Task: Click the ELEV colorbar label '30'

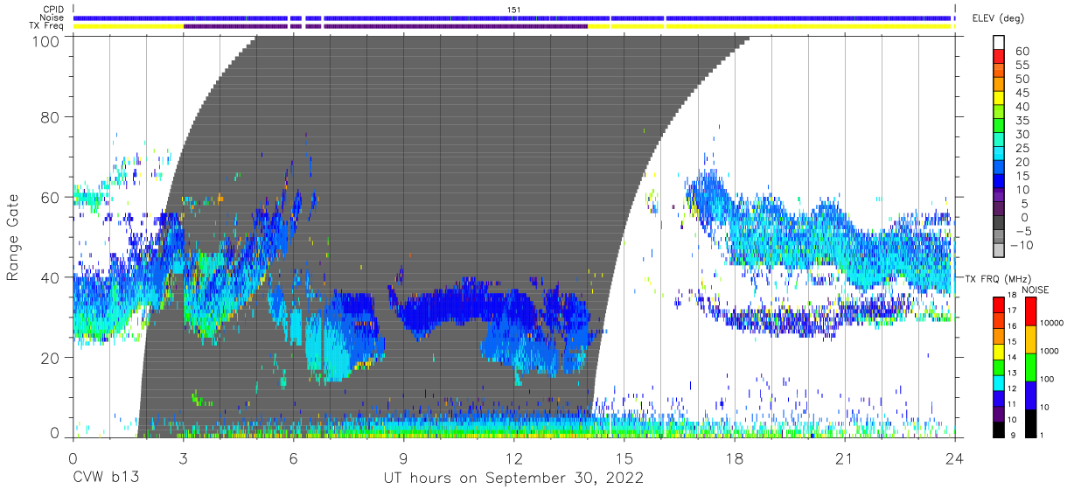Action: tap(1022, 135)
